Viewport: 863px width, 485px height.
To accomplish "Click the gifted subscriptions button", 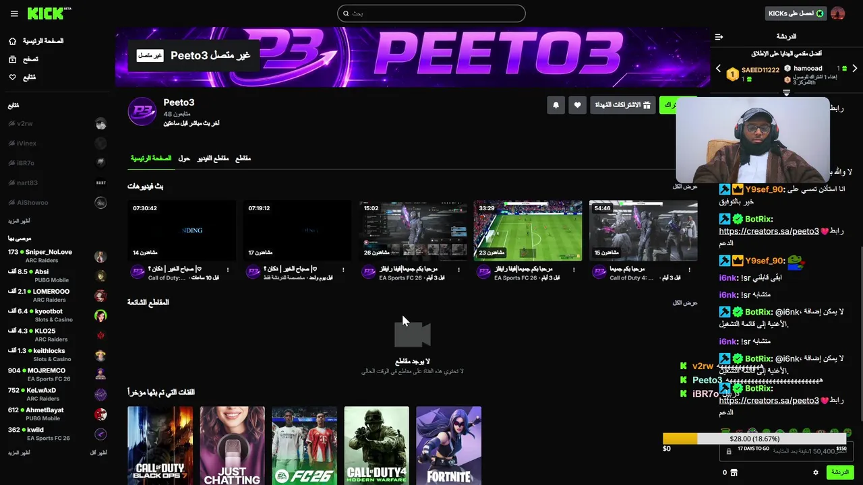I will [x=622, y=105].
